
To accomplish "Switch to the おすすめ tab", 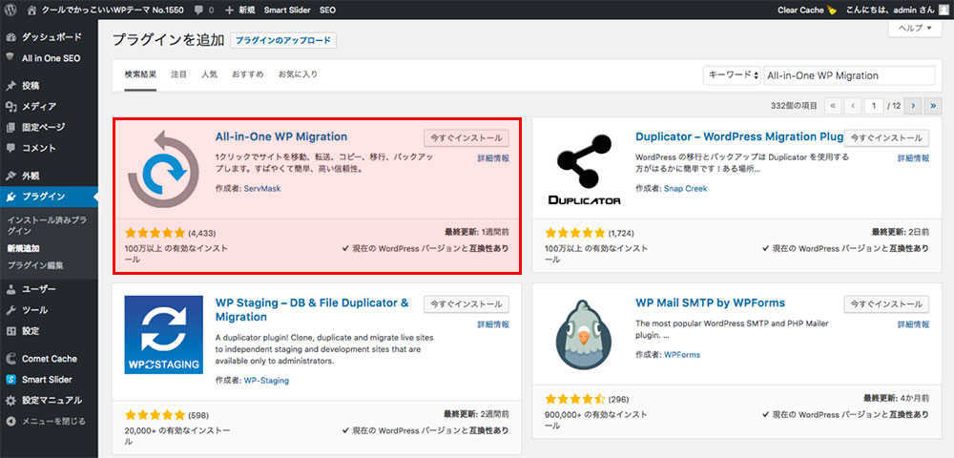I will (248, 74).
